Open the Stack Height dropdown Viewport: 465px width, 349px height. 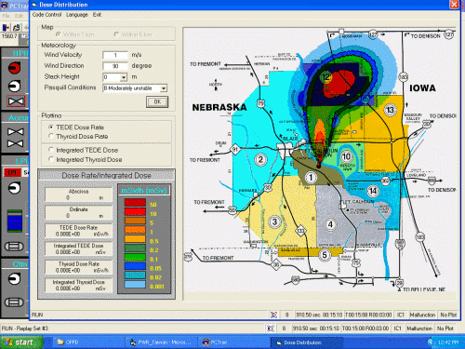pos(124,77)
